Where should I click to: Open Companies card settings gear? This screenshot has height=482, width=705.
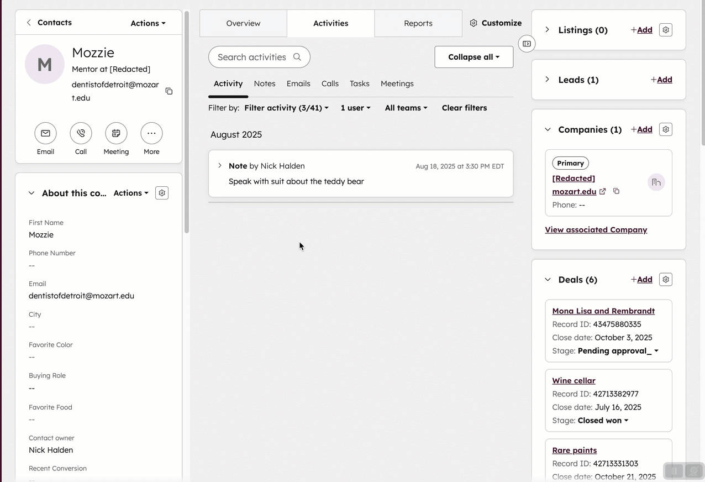[x=665, y=129]
